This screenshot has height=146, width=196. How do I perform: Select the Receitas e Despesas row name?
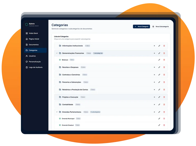point(70,67)
